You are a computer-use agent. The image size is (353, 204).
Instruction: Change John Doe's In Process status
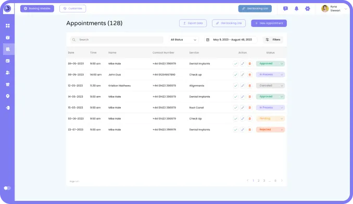pos(270,75)
